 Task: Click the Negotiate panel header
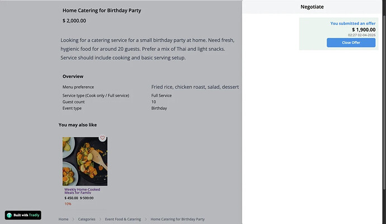pos(312,7)
